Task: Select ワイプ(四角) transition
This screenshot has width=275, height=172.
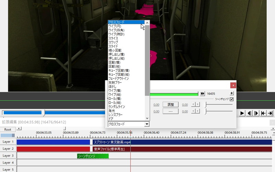Action: pos(126,30)
